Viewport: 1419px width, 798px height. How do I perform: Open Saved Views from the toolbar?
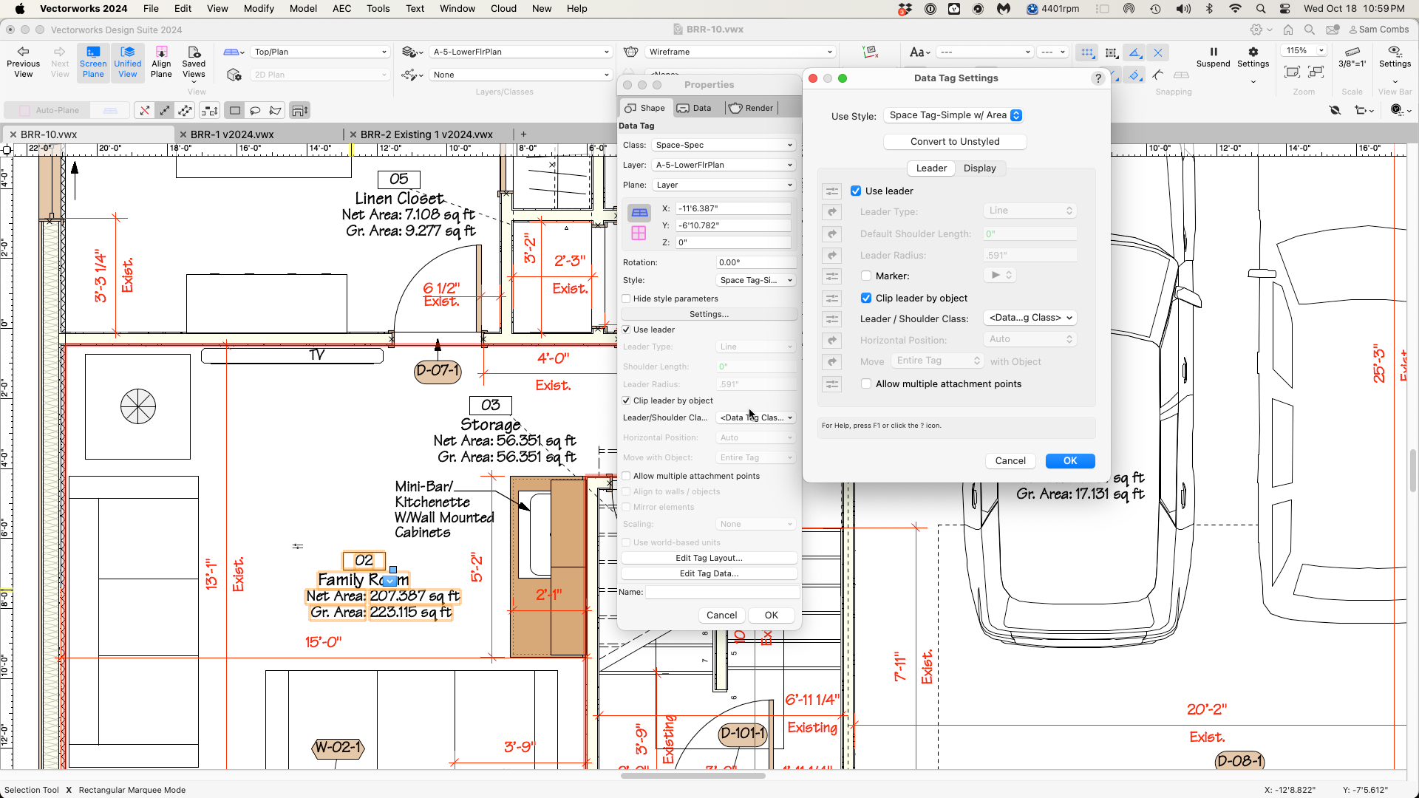point(194,62)
